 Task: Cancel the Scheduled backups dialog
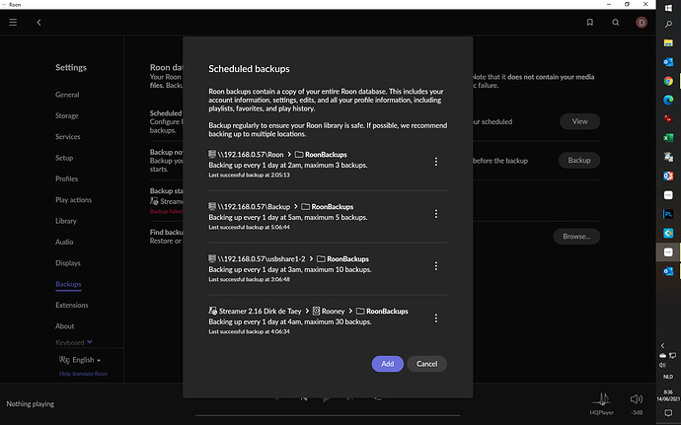[427, 364]
